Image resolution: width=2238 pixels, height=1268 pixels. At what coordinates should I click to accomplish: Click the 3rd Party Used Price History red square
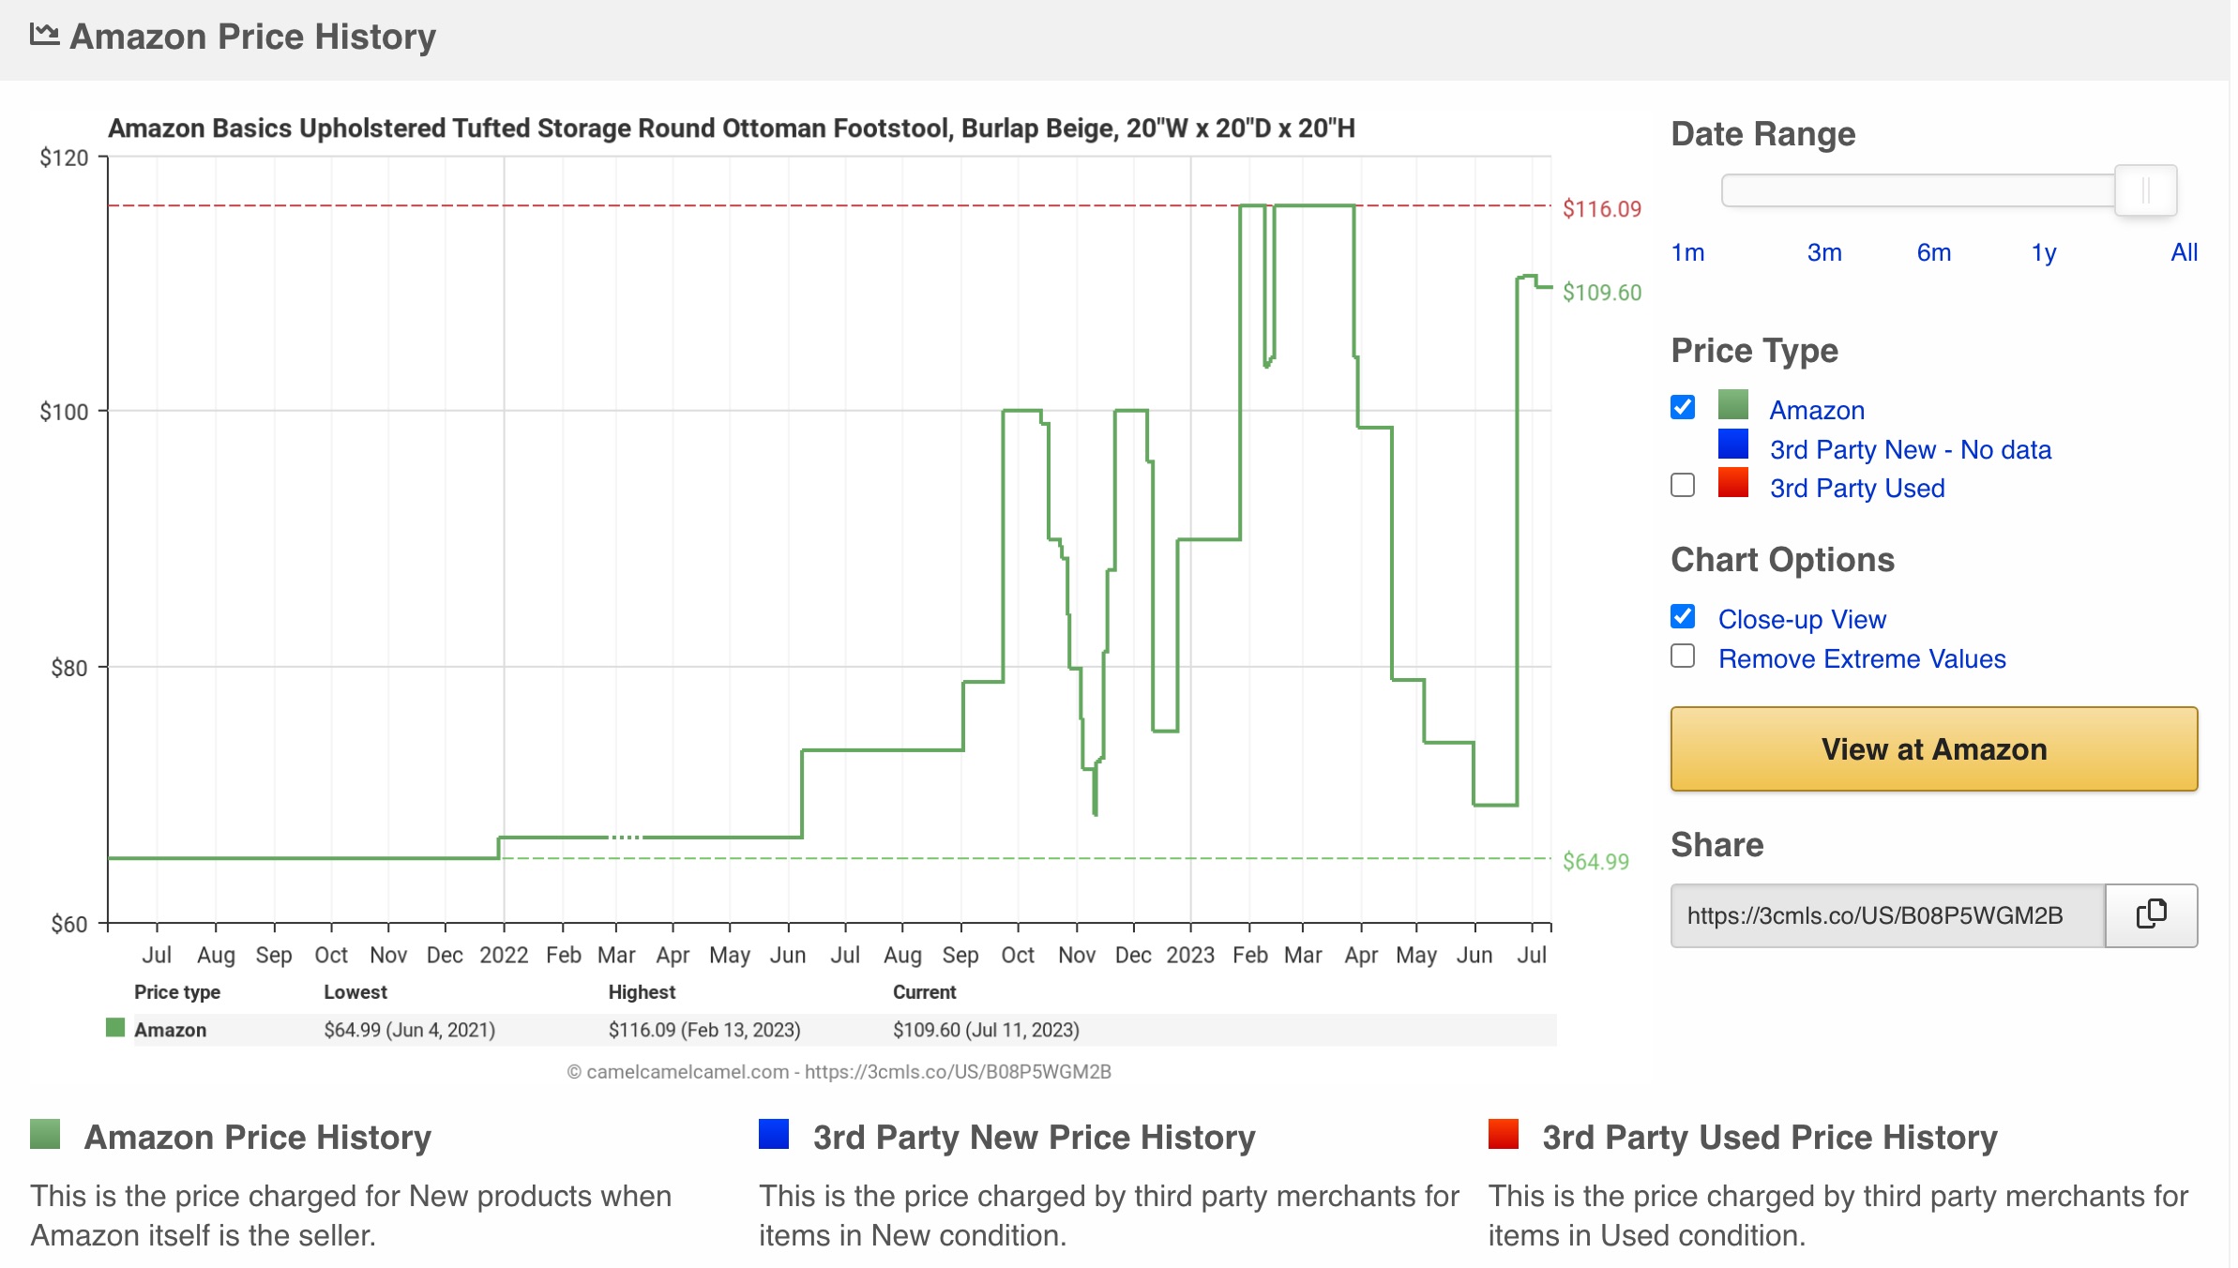1503,1133
